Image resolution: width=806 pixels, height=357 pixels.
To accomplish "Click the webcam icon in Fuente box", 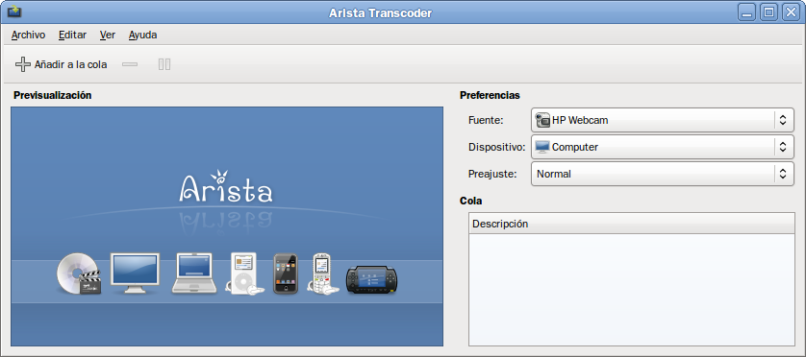I will pyautogui.click(x=542, y=120).
